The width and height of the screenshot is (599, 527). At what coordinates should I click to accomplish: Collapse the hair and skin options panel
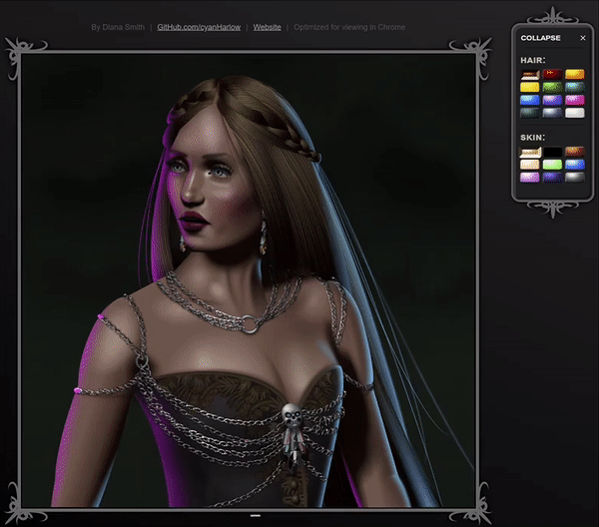coord(540,38)
